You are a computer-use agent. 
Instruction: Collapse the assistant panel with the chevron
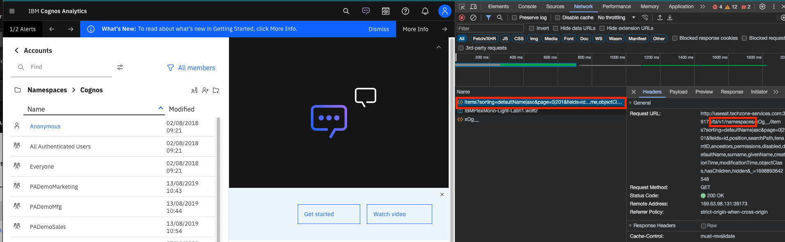[x=439, y=47]
